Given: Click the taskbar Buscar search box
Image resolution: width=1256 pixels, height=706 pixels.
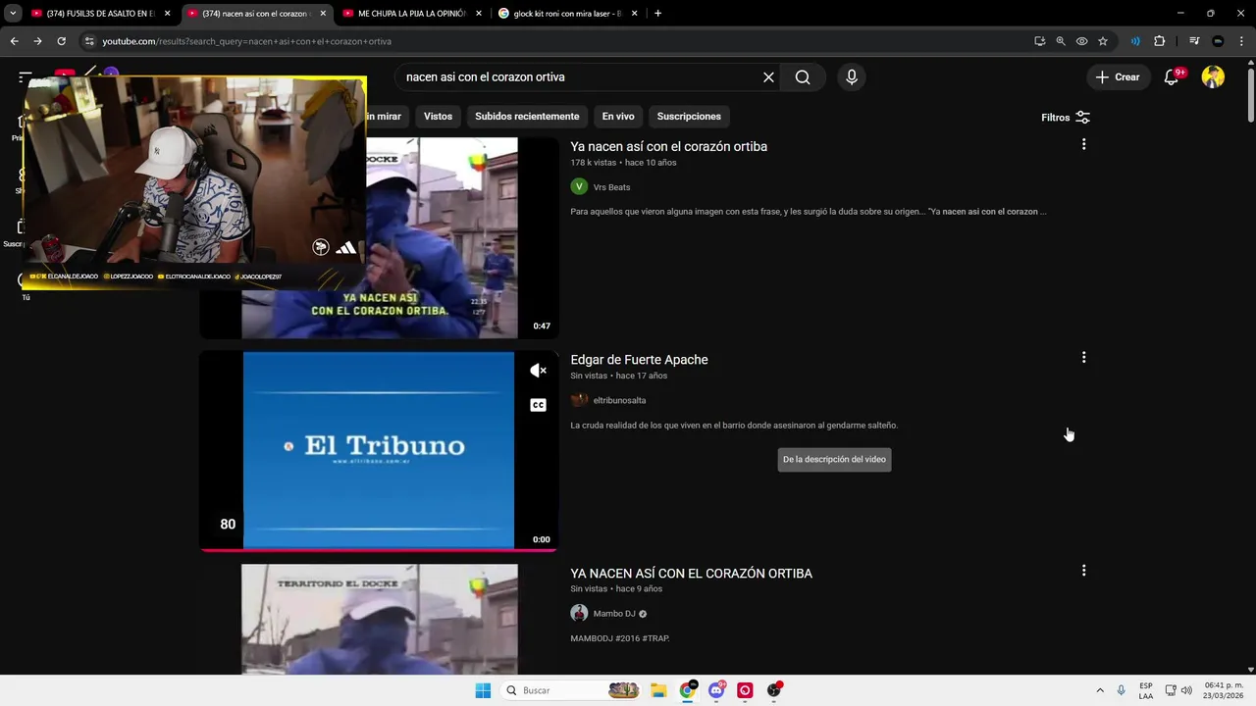Looking at the screenshot, I should [x=571, y=690].
